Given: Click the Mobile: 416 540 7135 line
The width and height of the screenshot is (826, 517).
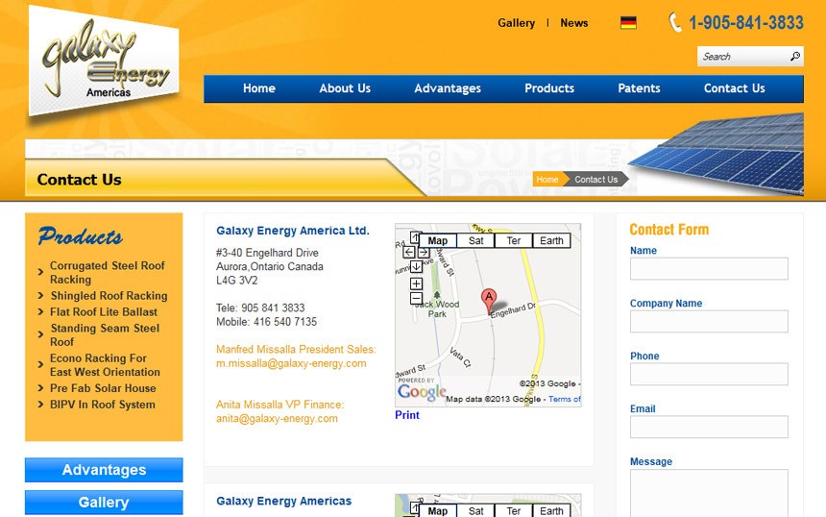Looking at the screenshot, I should tap(267, 322).
